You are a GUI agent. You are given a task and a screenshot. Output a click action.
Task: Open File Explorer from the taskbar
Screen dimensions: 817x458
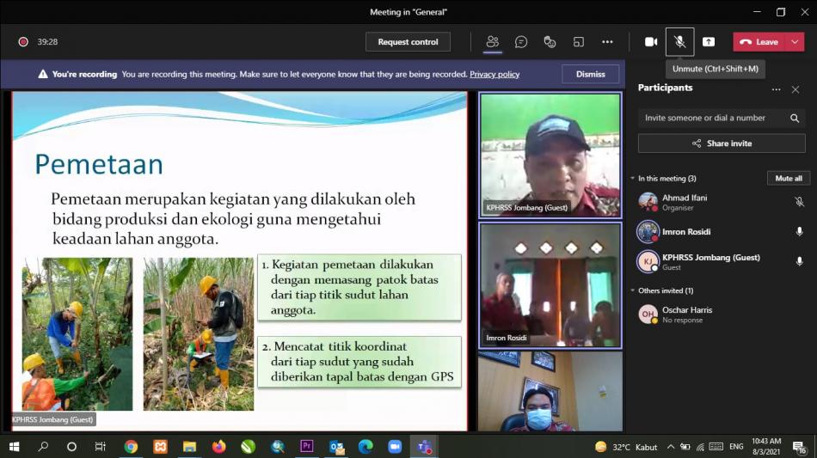(x=189, y=447)
